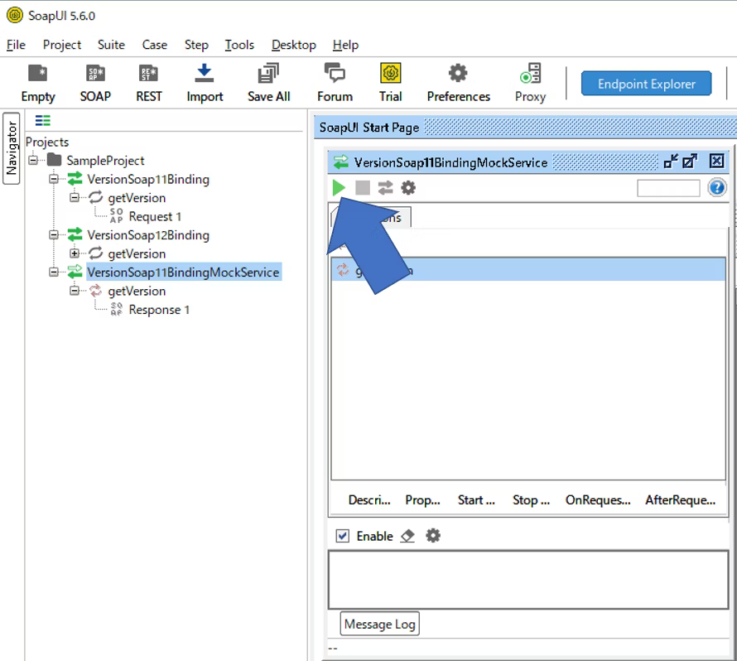The width and height of the screenshot is (737, 661).
Task: Click the Message Log button
Action: pyautogui.click(x=379, y=624)
